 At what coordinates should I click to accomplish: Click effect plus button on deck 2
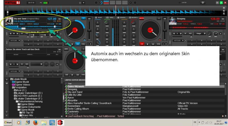(x=221, y=34)
